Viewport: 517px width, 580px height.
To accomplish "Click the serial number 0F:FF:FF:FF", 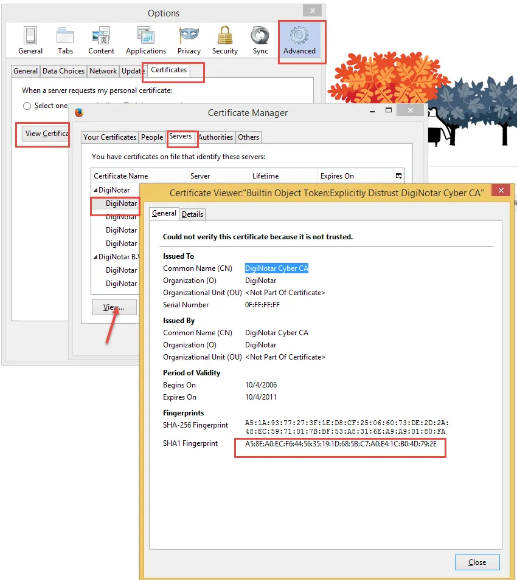I will (262, 305).
